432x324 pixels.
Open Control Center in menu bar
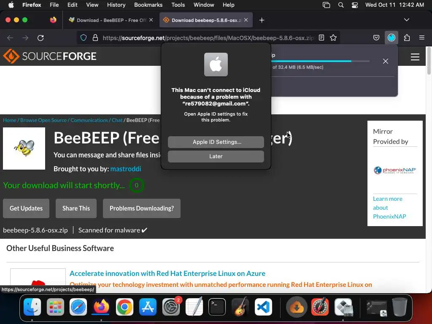pos(354,5)
